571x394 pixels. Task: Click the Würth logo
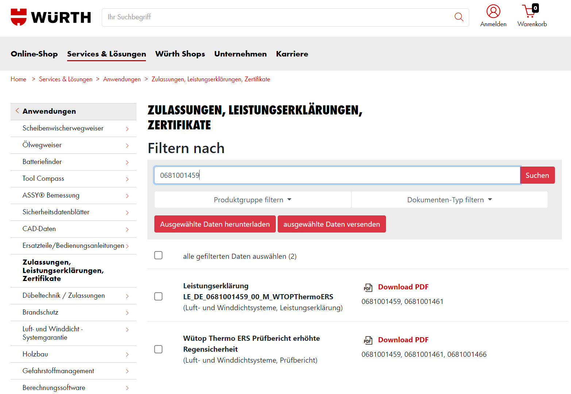(x=51, y=17)
